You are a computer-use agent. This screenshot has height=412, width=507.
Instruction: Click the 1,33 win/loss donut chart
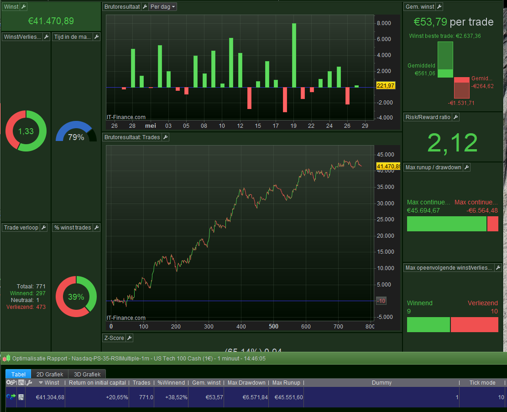click(x=26, y=131)
